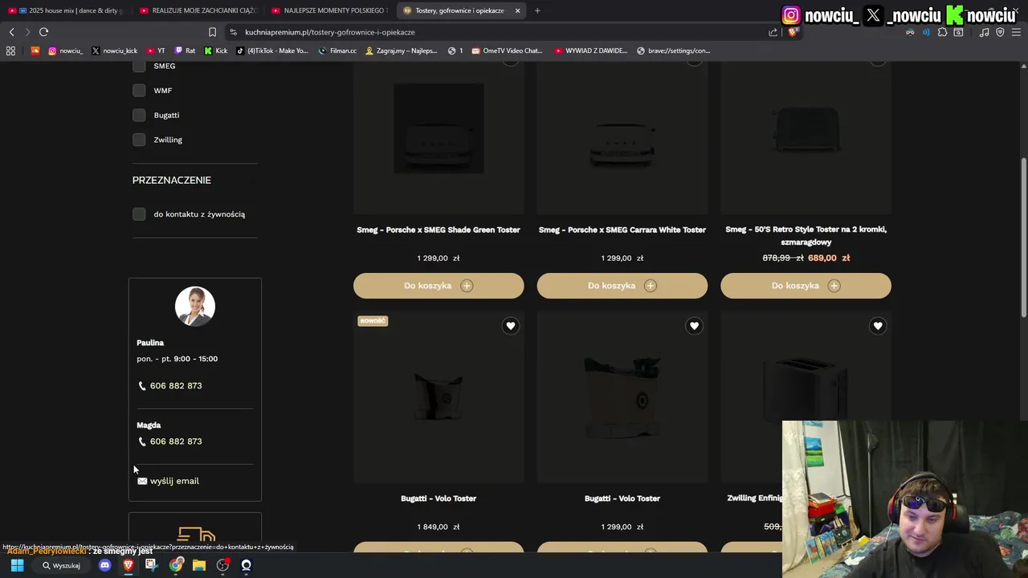Click the Nowość badge on Bugatti toaster
The image size is (1028, 578).
click(x=373, y=321)
